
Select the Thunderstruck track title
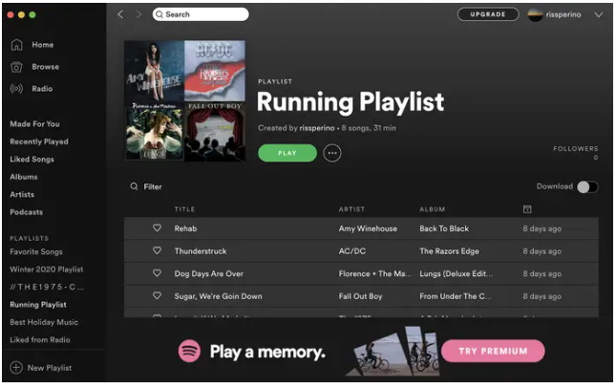(201, 251)
